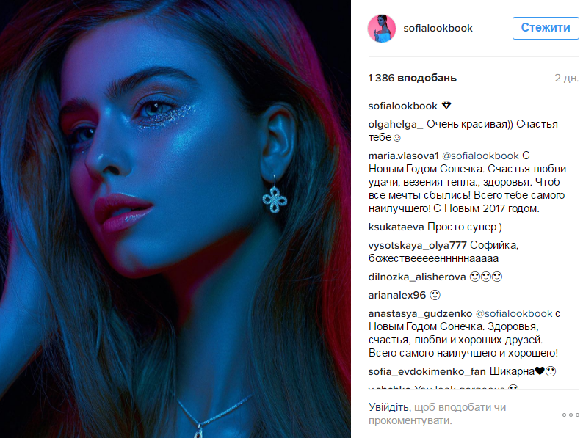
Task: Click the Стежити follow button
Action: (x=546, y=28)
